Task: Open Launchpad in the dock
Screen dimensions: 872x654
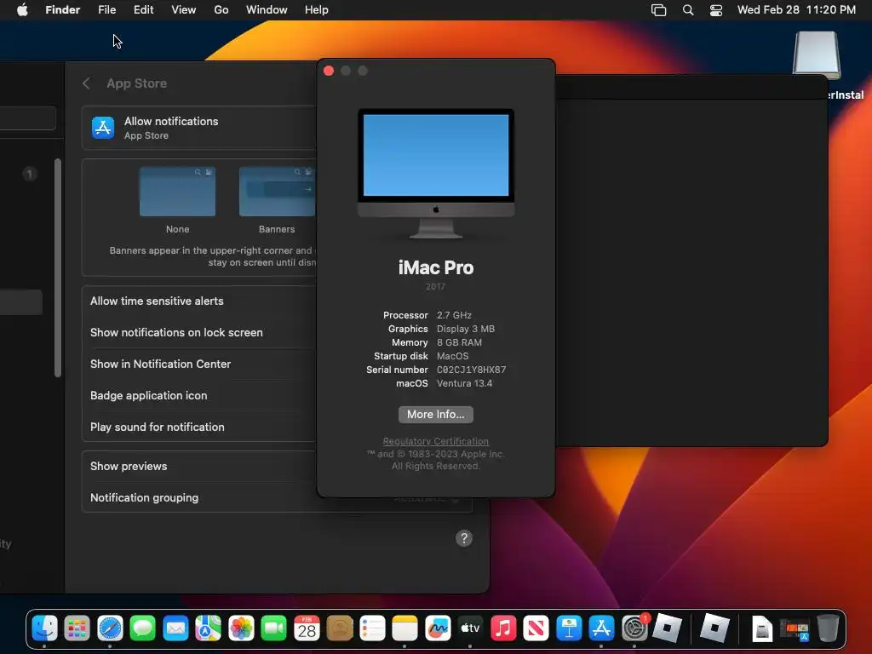Action: click(77, 628)
